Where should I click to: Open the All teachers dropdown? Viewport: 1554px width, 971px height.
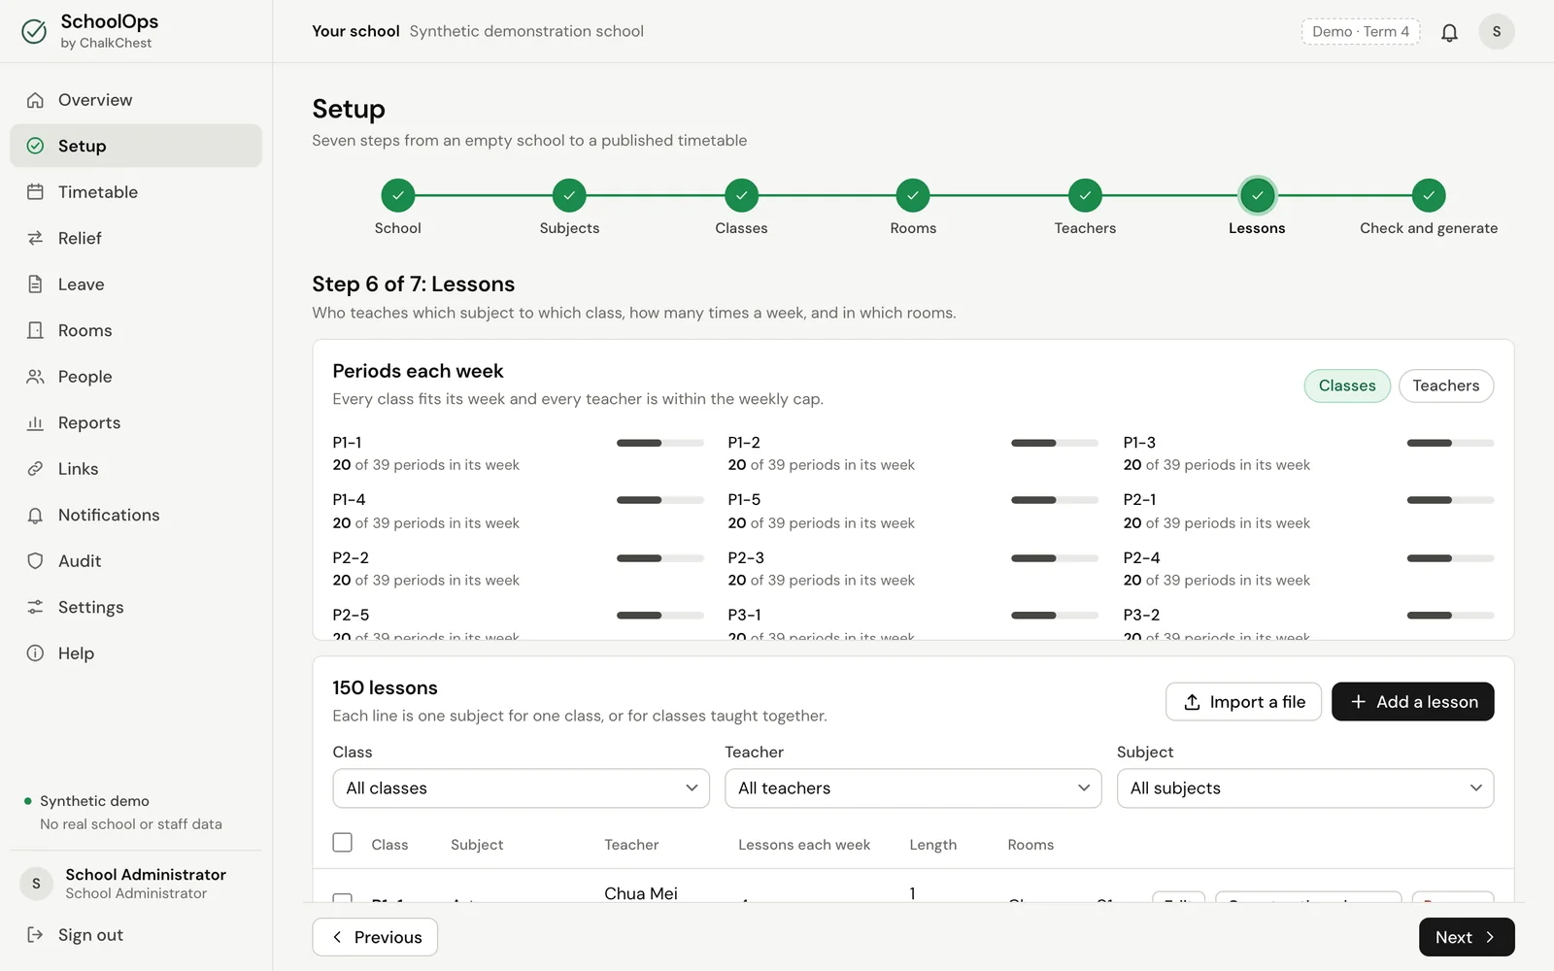[x=913, y=788]
